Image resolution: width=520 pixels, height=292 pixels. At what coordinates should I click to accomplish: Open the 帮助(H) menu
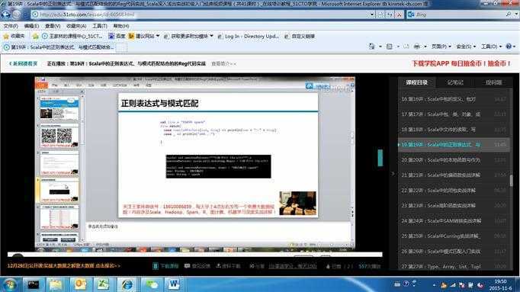pyautogui.click(x=121, y=26)
